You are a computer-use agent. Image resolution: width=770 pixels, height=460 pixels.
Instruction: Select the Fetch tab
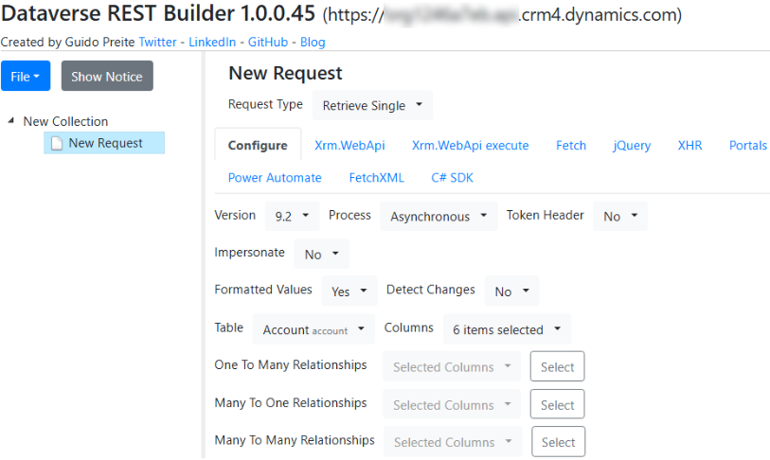tap(571, 145)
